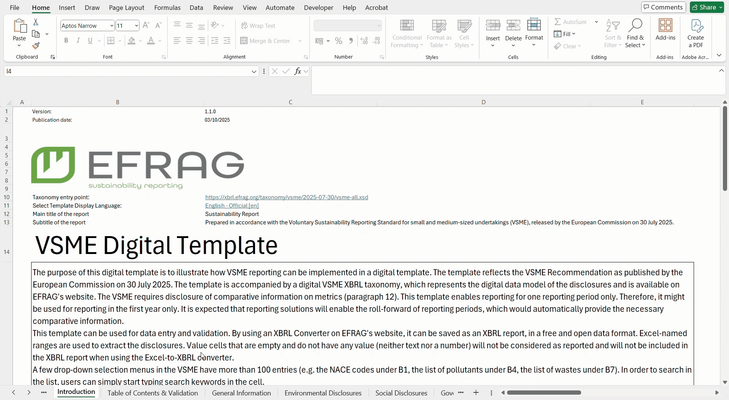Click the Increase Font Size icon
The width and height of the screenshot is (729, 400).
point(146,25)
